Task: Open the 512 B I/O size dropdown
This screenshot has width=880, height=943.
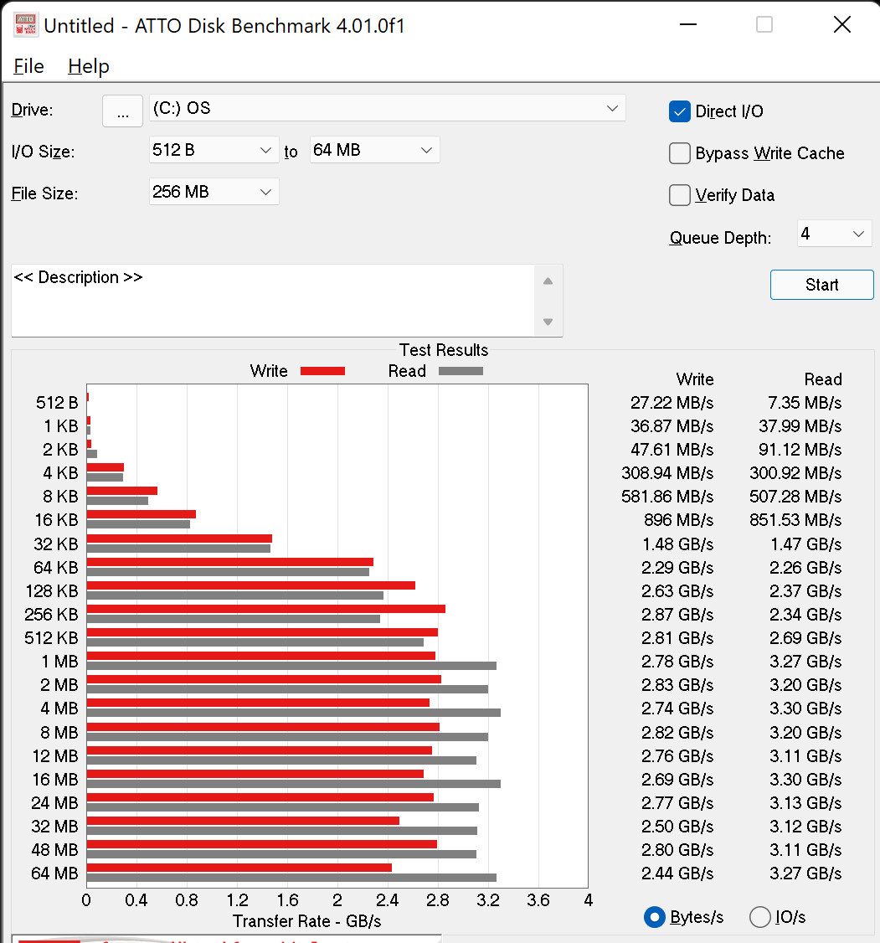Action: coord(214,150)
